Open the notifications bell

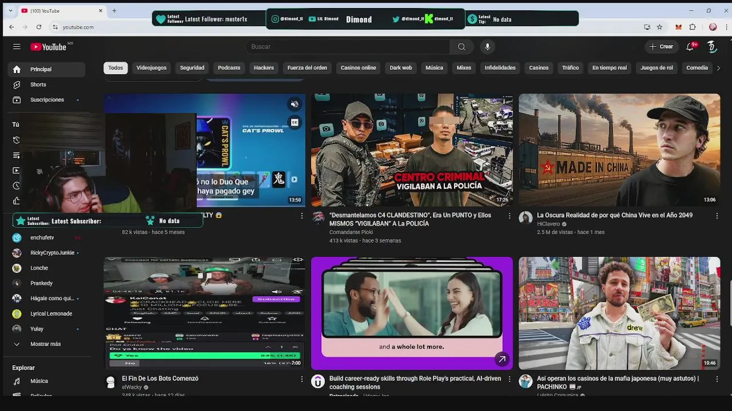[x=691, y=46]
